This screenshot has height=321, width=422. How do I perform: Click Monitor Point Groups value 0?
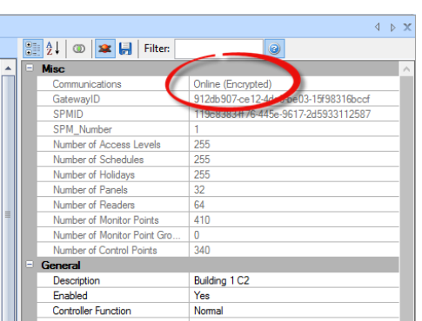pos(197,235)
